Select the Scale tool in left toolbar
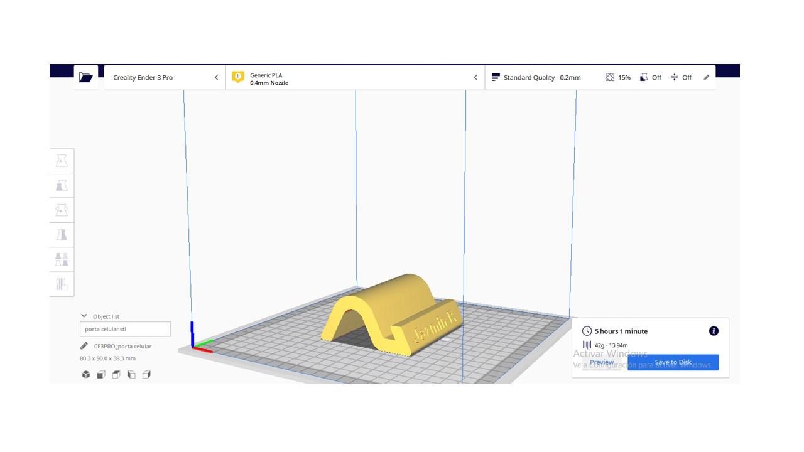This screenshot has width=804, height=452. point(62,185)
